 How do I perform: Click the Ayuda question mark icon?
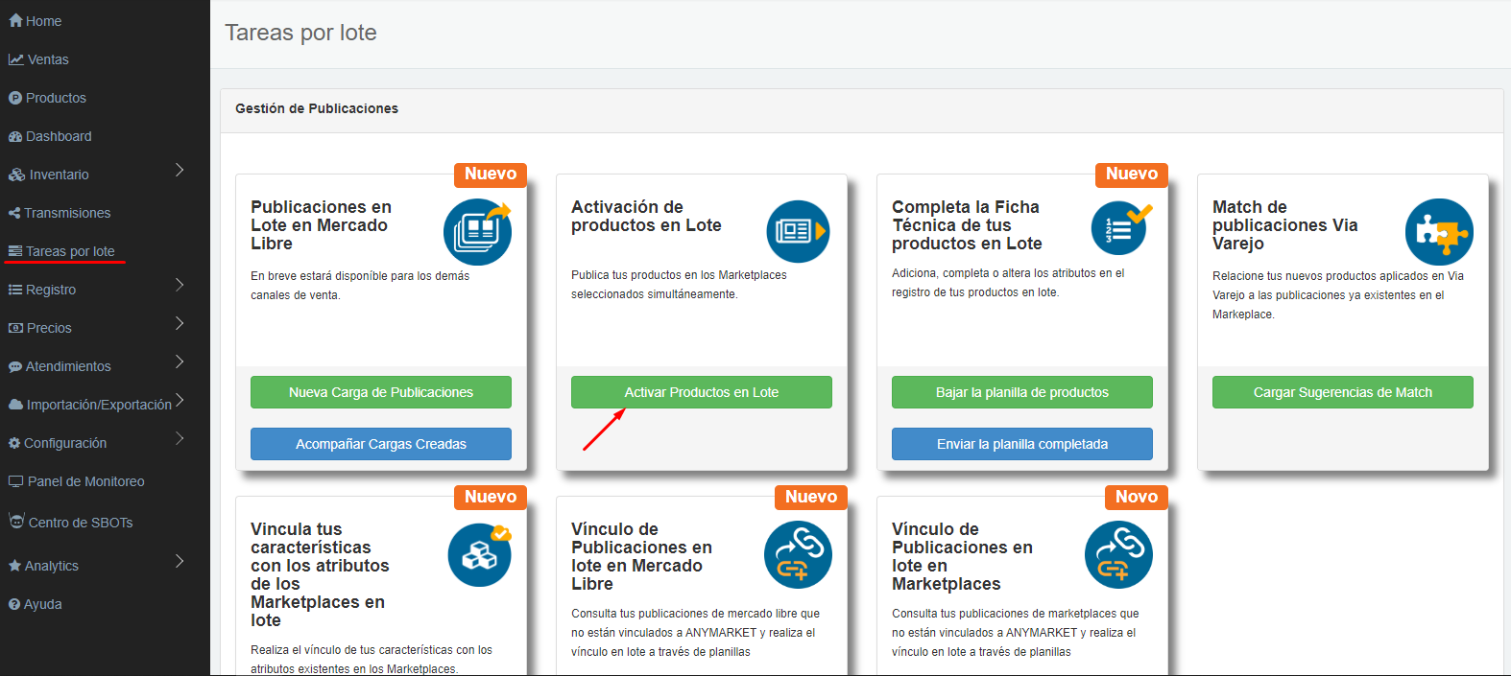(x=14, y=604)
